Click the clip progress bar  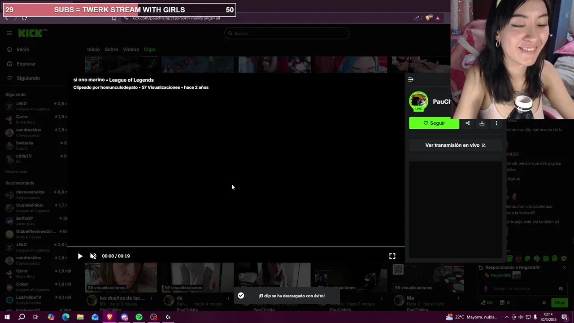(236, 247)
